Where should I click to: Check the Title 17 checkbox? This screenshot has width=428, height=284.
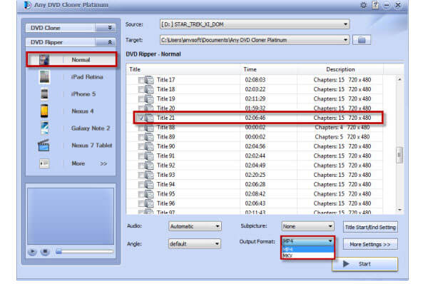(141, 80)
